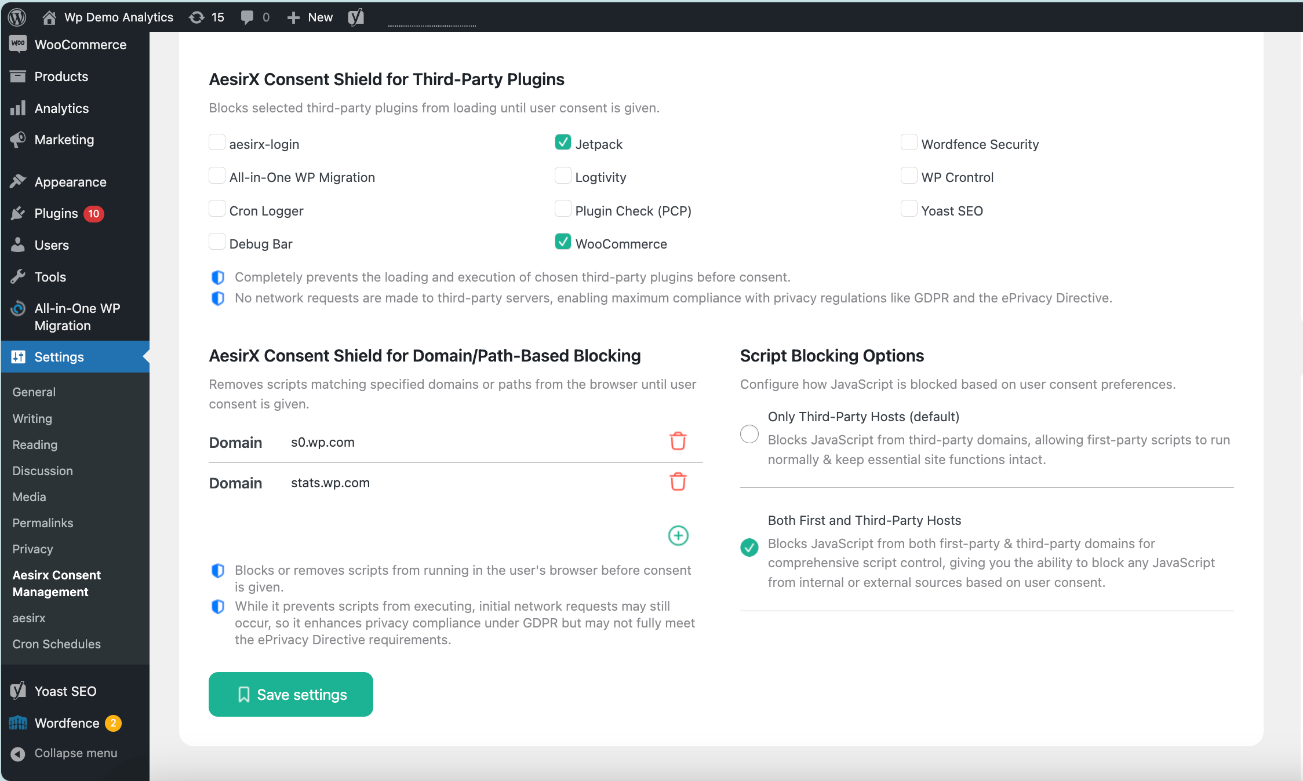The image size is (1303, 781).
Task: Click the Save settings button
Action: (291, 694)
